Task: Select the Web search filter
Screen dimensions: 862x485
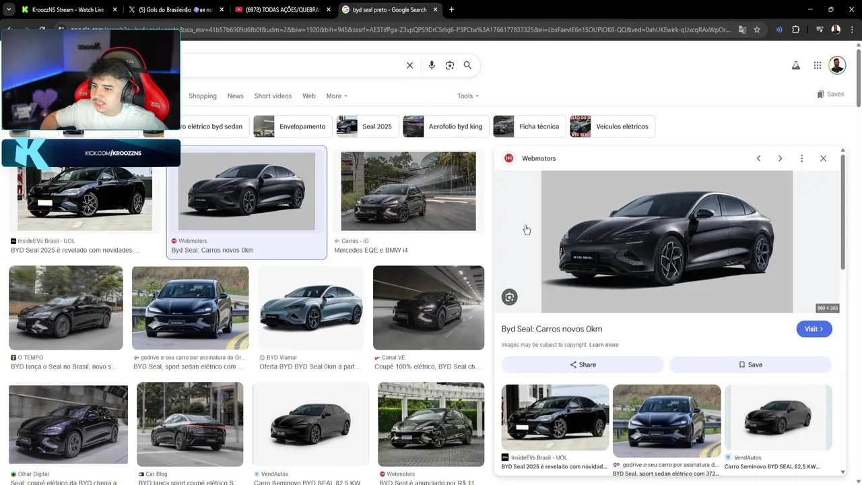Action: 309,96
